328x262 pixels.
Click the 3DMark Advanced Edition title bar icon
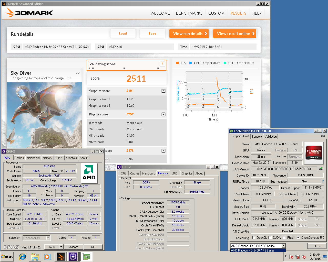tap(4, 4)
